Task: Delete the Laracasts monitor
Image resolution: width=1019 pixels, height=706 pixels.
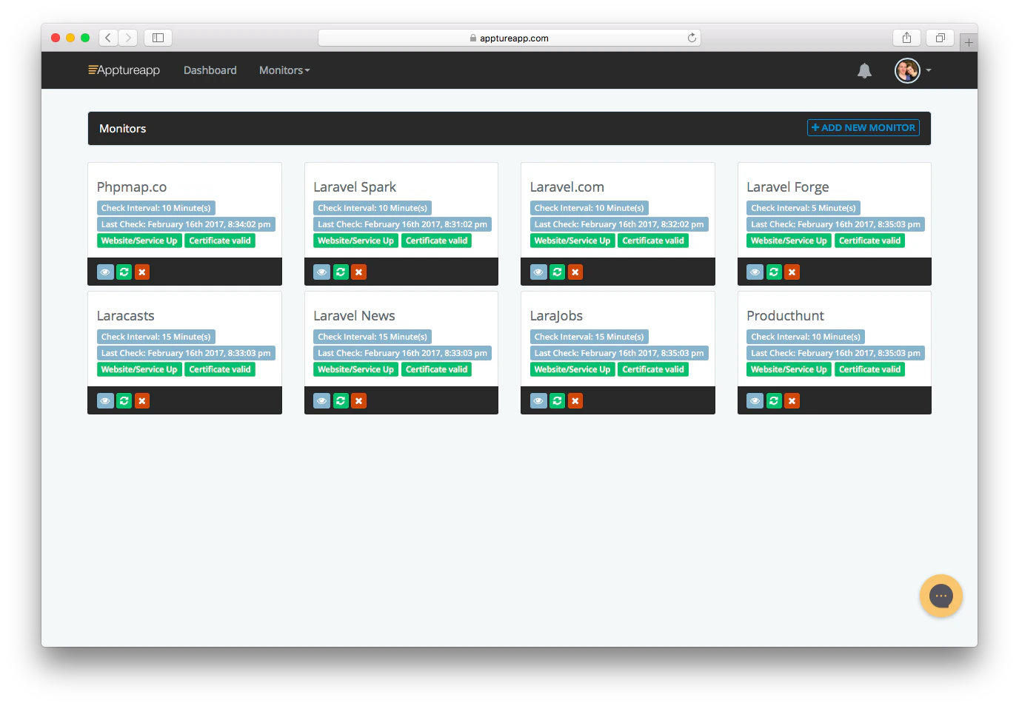Action: tap(142, 401)
